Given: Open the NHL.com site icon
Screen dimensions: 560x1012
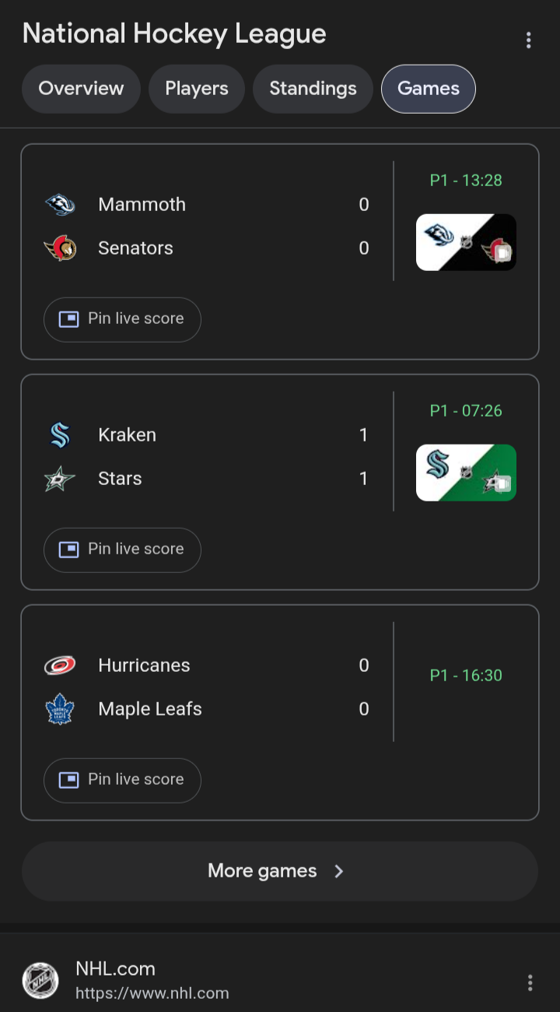Looking at the screenshot, I should click(x=40, y=981).
